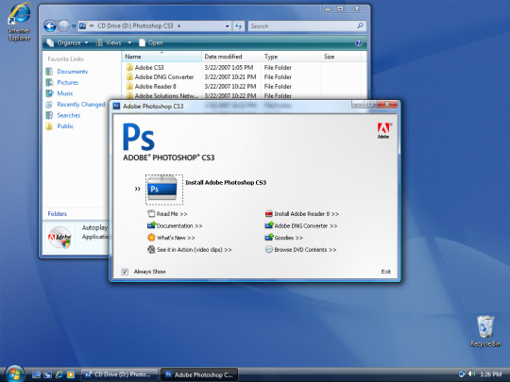The image size is (510, 382).
Task: Open Internet Explorer desktop shortcut
Action: point(19,22)
